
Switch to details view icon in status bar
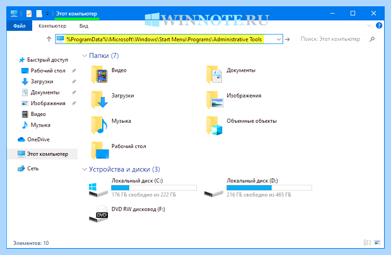point(367,242)
